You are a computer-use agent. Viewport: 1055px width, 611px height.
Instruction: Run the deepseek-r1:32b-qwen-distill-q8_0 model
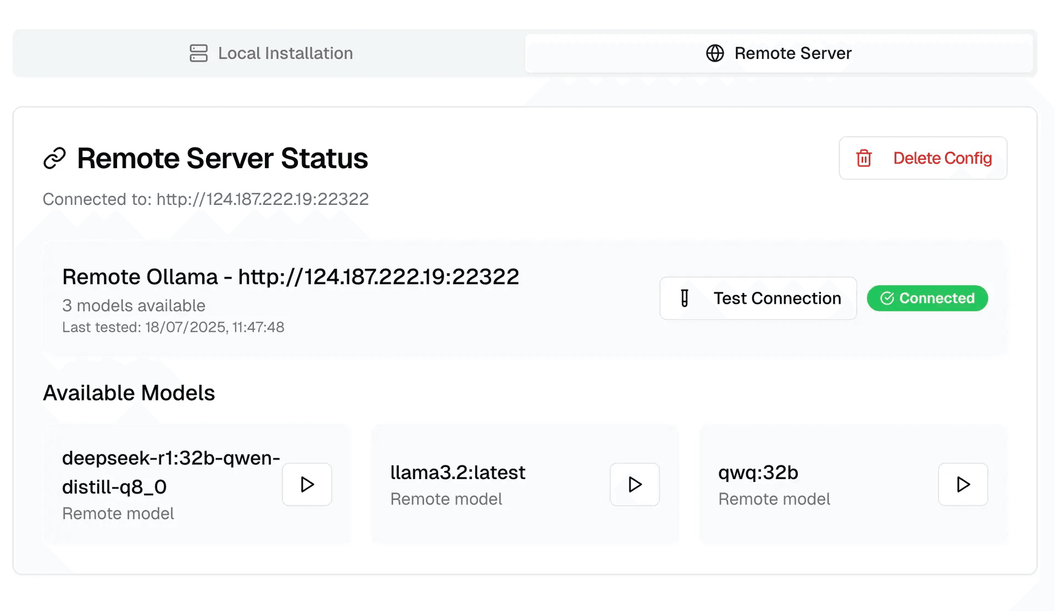click(x=307, y=485)
